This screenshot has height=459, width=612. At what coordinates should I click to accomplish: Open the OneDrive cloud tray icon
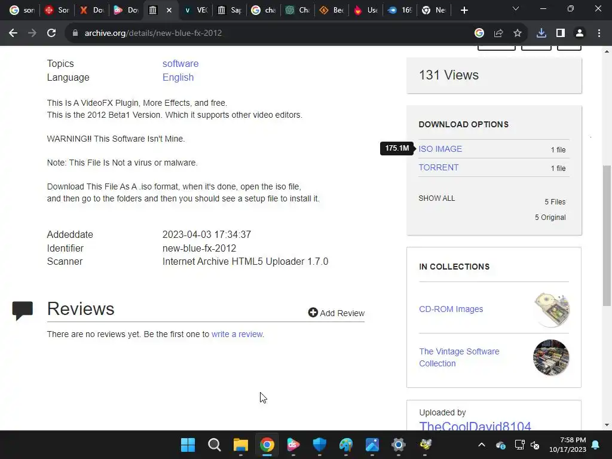(x=501, y=445)
